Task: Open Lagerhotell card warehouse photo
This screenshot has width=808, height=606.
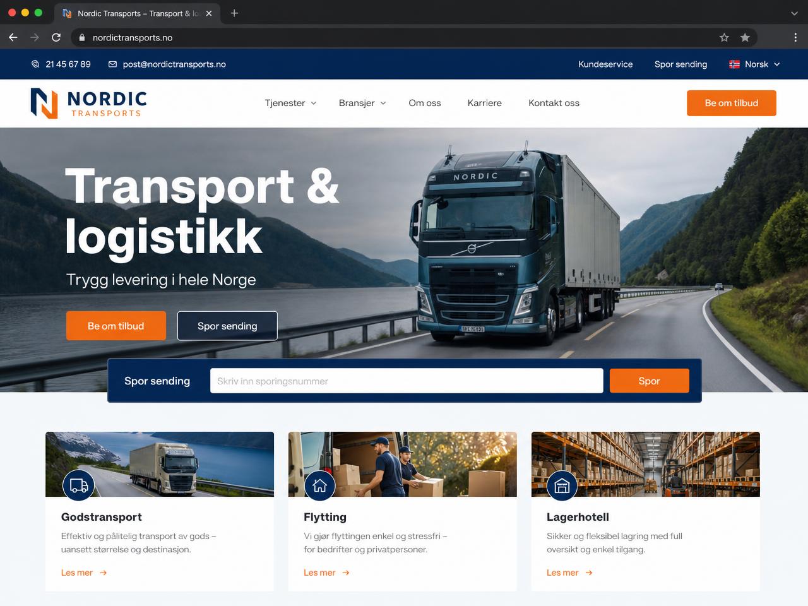Action: point(646,464)
